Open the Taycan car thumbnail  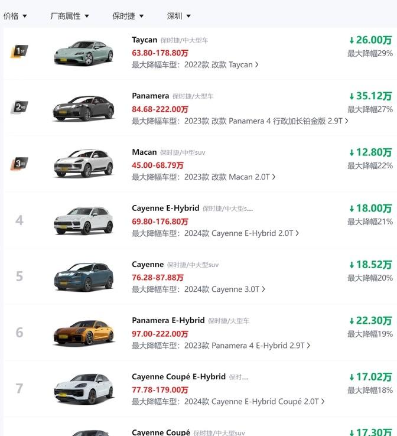click(x=83, y=53)
